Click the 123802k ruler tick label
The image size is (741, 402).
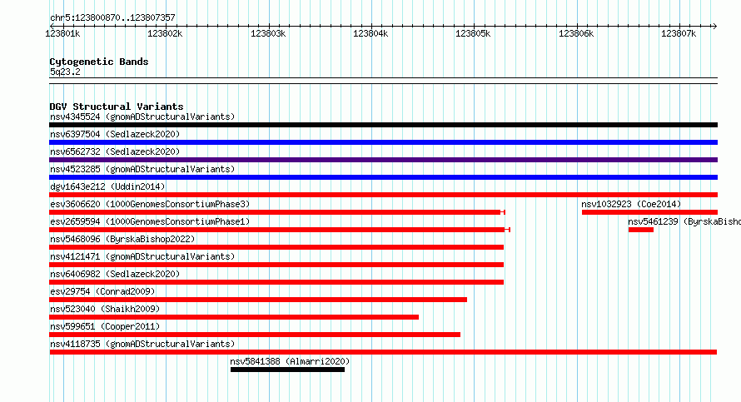pos(165,33)
